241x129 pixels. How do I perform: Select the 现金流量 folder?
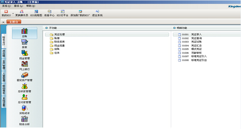click(57, 45)
